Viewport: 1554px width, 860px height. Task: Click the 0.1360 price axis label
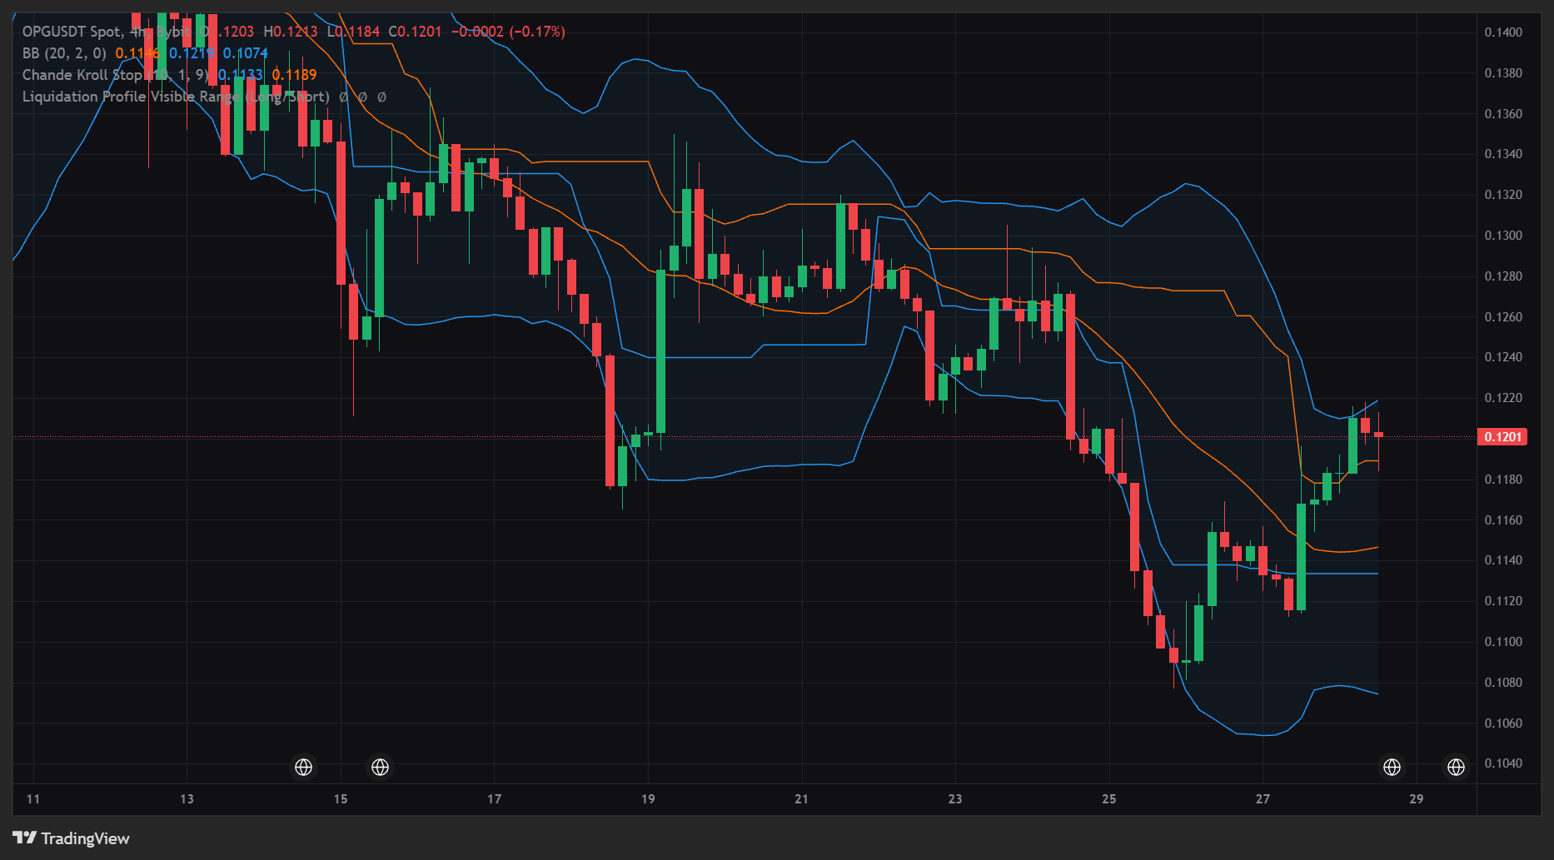(x=1503, y=114)
